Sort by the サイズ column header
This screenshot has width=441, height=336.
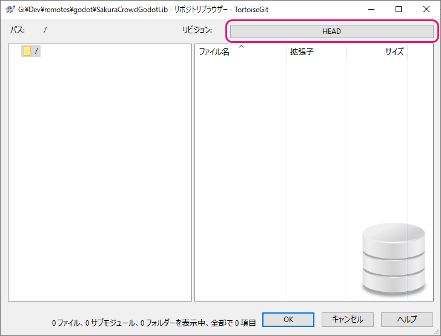394,52
